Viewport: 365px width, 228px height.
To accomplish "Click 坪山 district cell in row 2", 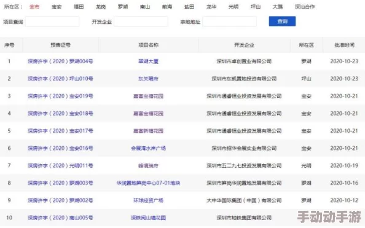I will [x=307, y=79].
